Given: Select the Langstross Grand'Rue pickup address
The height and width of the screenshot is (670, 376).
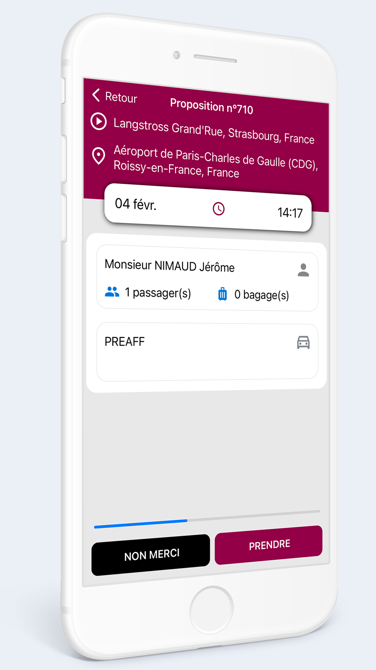Looking at the screenshot, I should coord(214,131).
